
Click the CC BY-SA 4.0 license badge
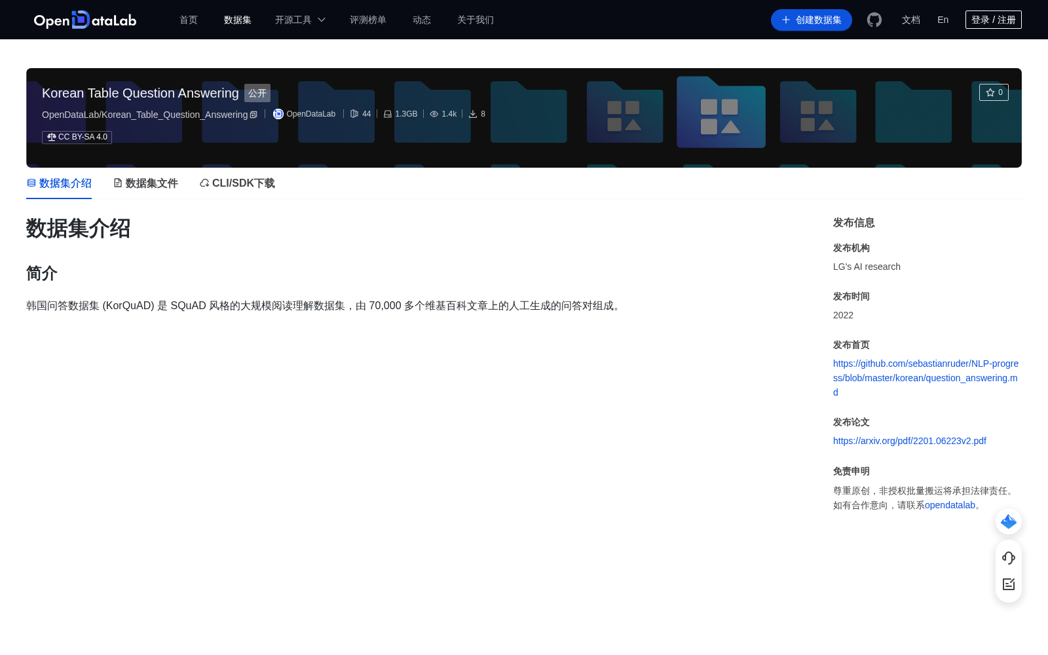click(x=77, y=137)
